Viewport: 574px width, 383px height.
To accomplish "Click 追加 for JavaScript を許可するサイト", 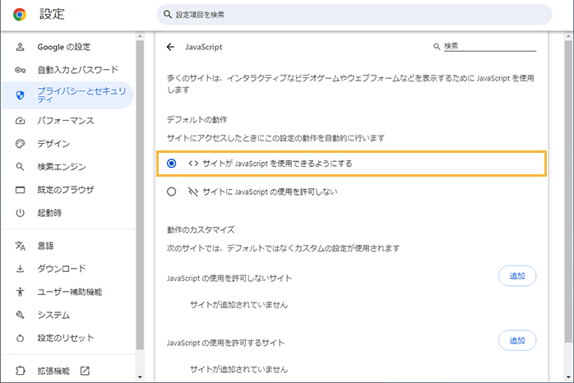I will pyautogui.click(x=517, y=340).
